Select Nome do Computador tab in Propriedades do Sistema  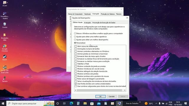[x=76, y=14]
